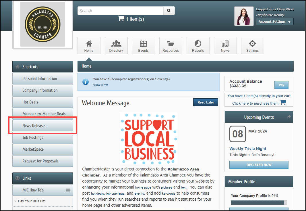This screenshot has height=211, width=306.
Task: Click the Read Later button
Action: click(x=206, y=102)
